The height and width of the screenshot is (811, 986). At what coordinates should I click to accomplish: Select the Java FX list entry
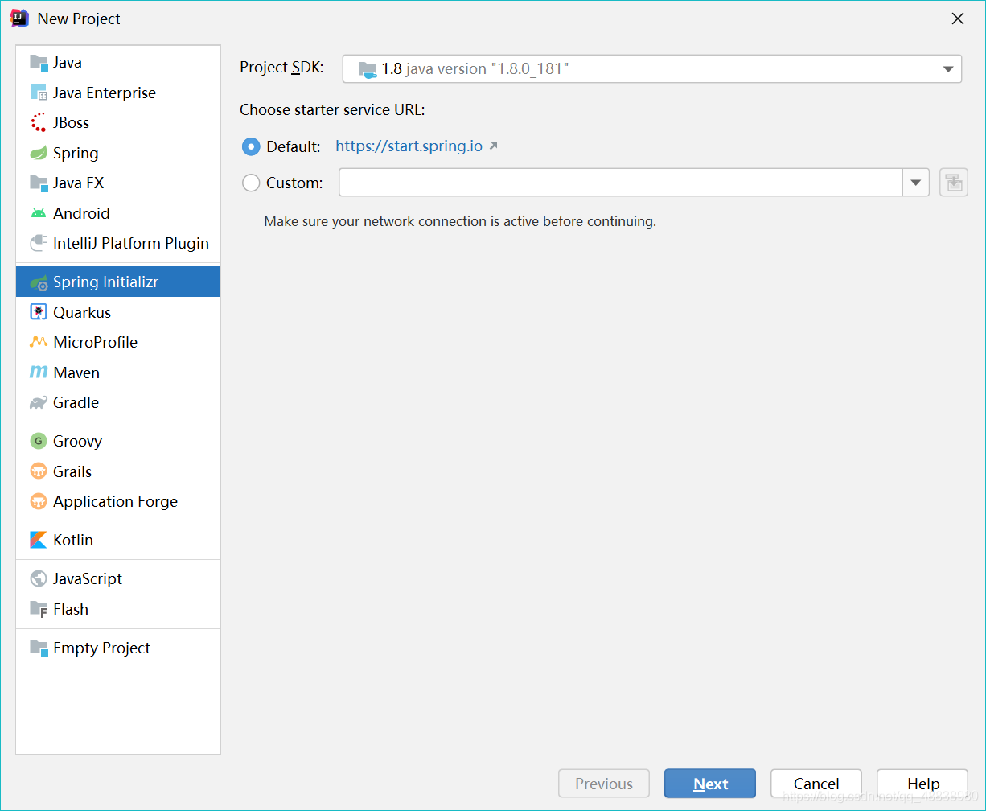point(118,183)
